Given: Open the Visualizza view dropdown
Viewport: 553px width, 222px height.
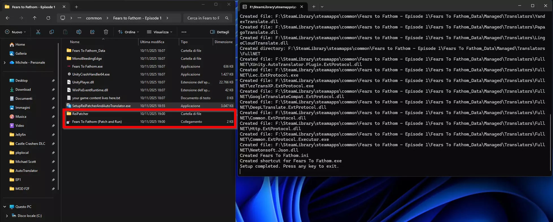Looking at the screenshot, I should point(160,32).
